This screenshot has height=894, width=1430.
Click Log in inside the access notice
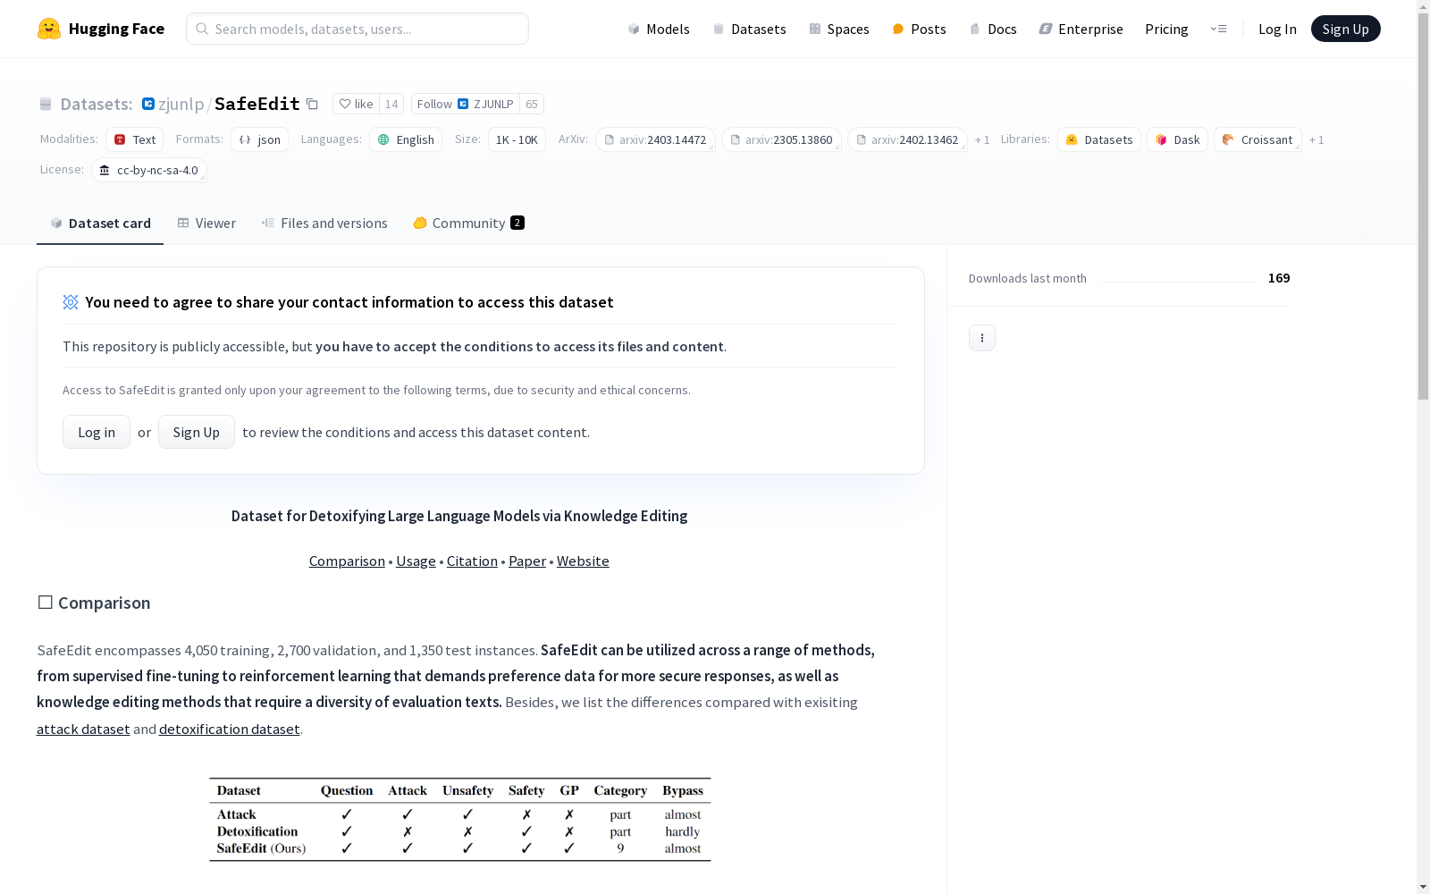point(97,432)
